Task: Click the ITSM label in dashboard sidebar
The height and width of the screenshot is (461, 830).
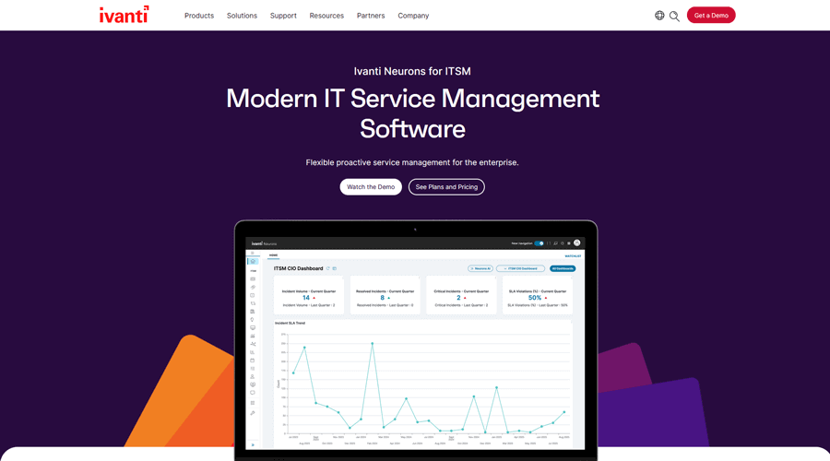Action: click(253, 271)
